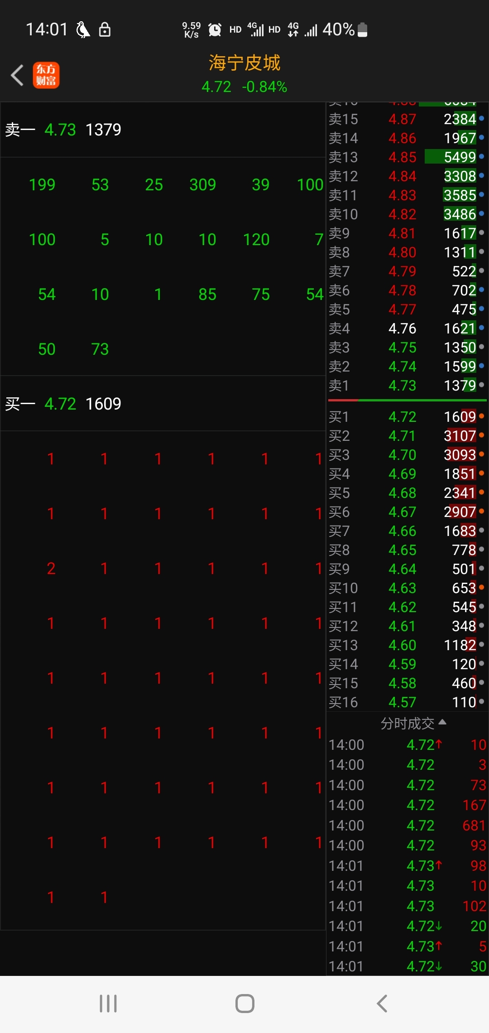Tap the 卖7 row at 4.79
Viewport: 489px width, 1033px height.
click(x=407, y=271)
